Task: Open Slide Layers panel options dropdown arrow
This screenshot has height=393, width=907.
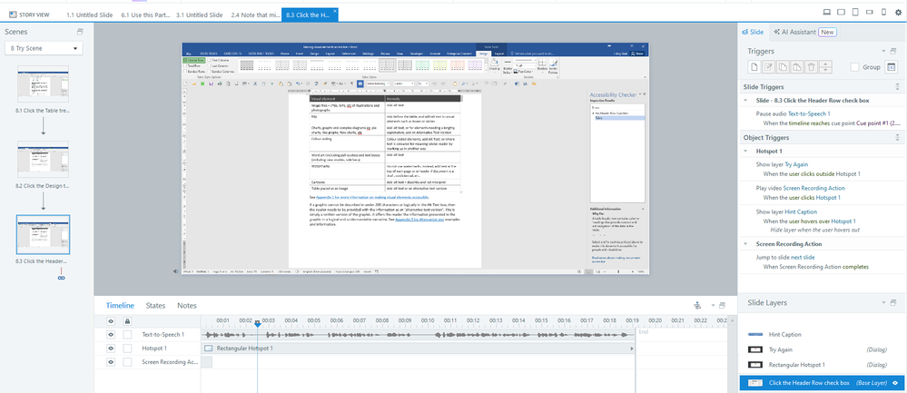Action: coord(884,303)
